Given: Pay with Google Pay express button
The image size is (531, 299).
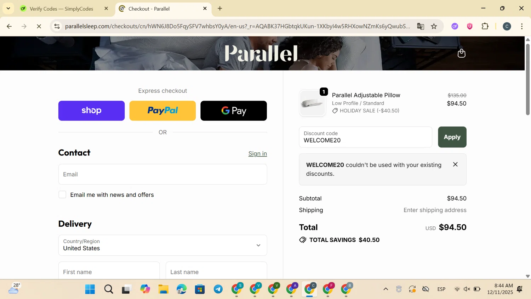Looking at the screenshot, I should 234,111.
